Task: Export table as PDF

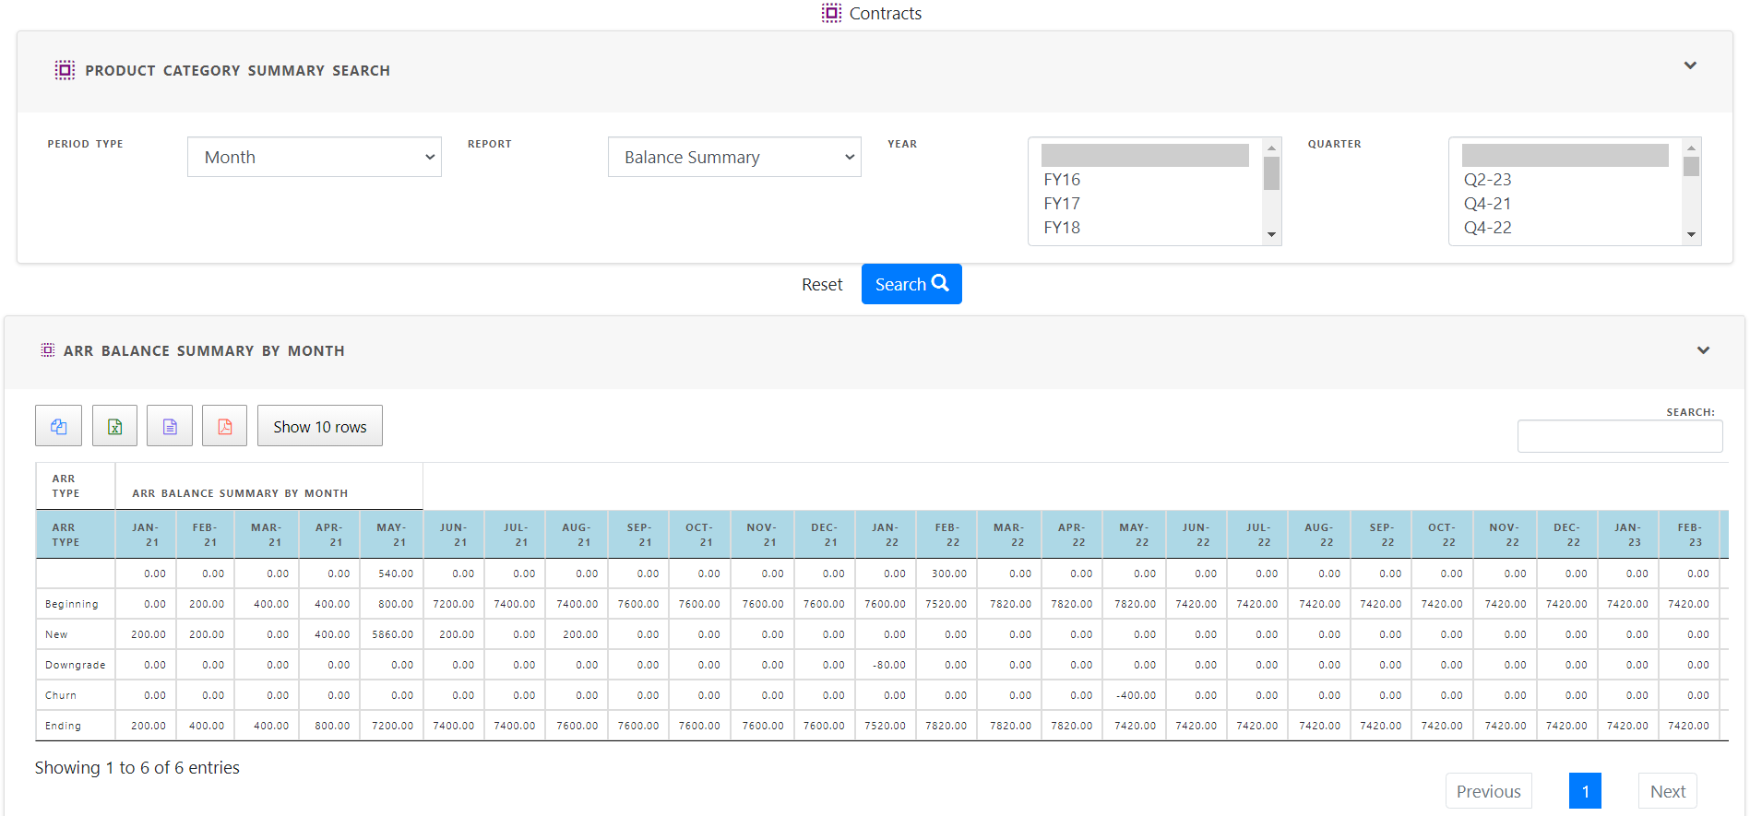Action: (225, 426)
